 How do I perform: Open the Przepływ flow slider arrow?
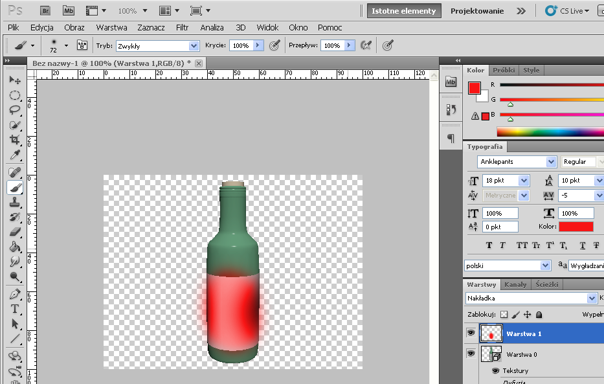click(x=350, y=45)
